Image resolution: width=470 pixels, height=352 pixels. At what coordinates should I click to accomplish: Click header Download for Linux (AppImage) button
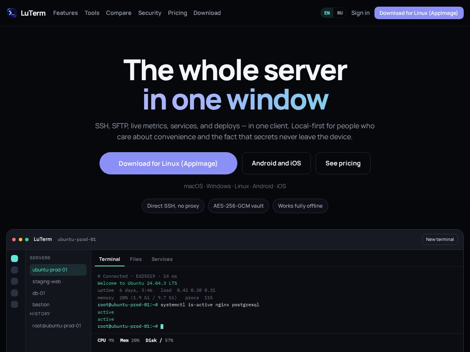(419, 13)
